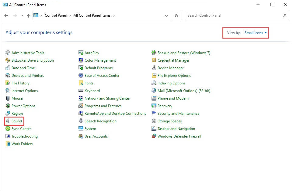
Task: Click the Security and Maintenance flag icon
Action: (x=154, y=113)
